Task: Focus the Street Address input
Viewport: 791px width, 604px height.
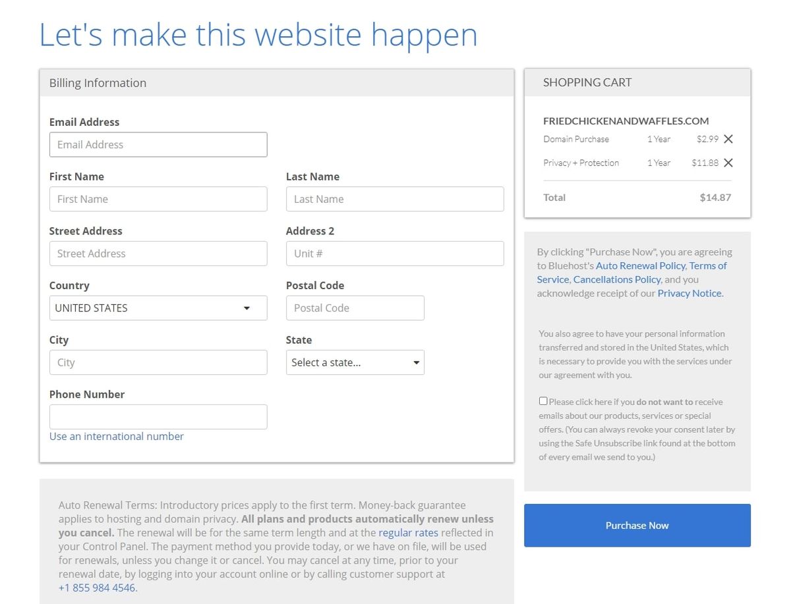Action: (158, 254)
